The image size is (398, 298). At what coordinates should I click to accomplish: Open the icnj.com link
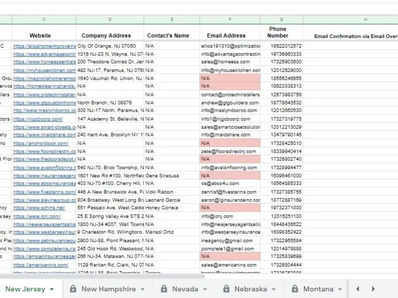click(37, 217)
